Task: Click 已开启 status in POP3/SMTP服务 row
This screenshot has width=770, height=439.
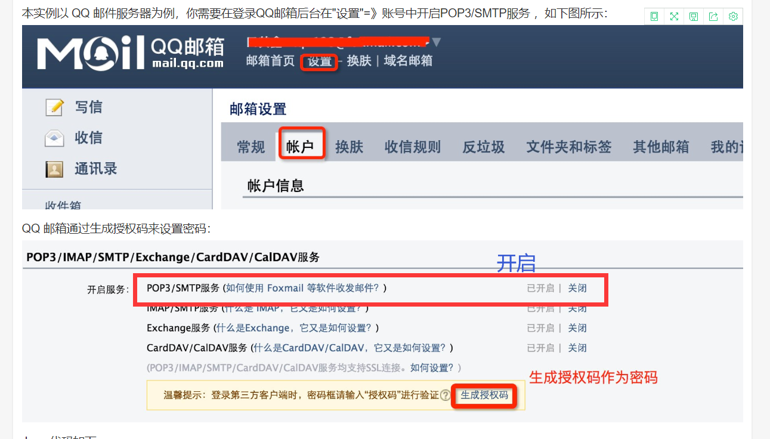Action: click(x=540, y=288)
